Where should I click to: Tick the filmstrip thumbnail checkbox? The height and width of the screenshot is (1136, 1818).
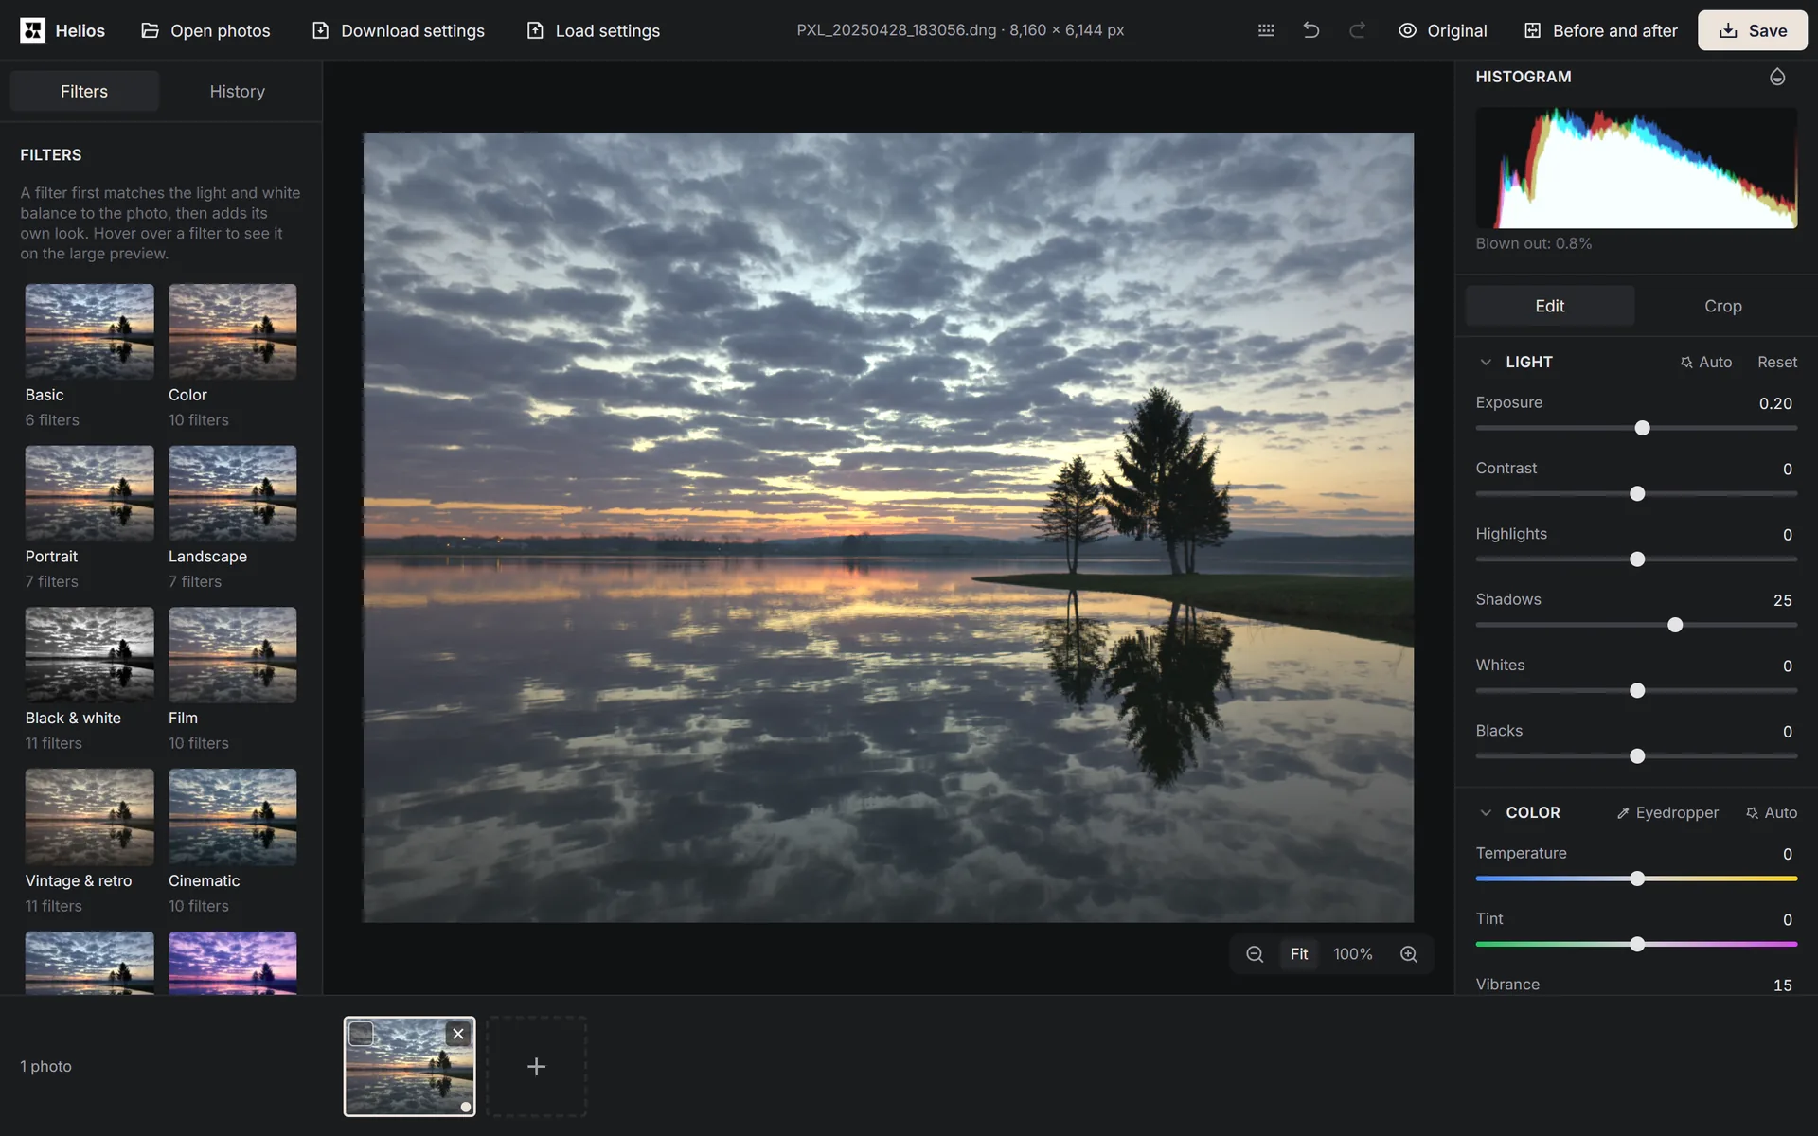(361, 1034)
